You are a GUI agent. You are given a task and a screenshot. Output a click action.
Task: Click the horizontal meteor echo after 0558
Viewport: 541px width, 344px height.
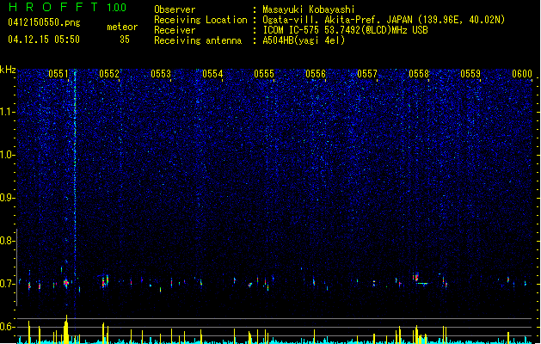pyautogui.click(x=422, y=284)
